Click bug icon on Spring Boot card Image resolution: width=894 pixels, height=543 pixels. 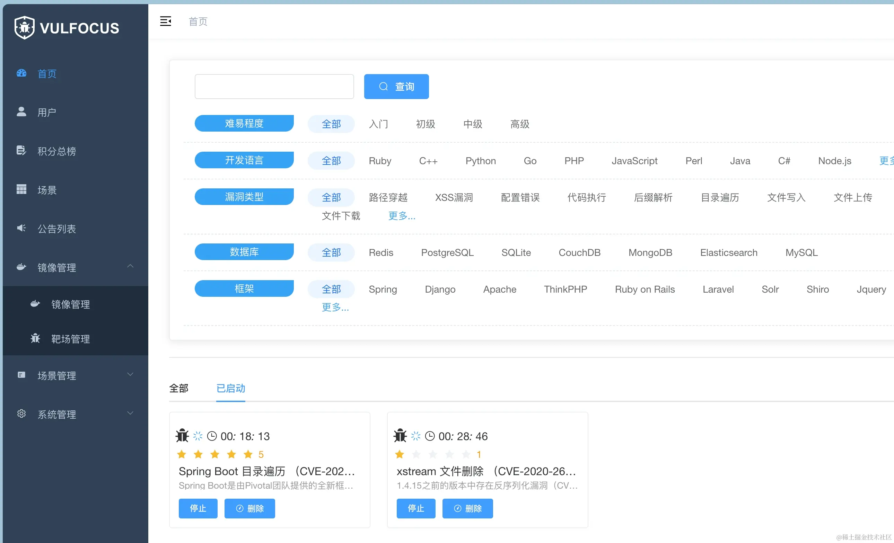coord(182,436)
